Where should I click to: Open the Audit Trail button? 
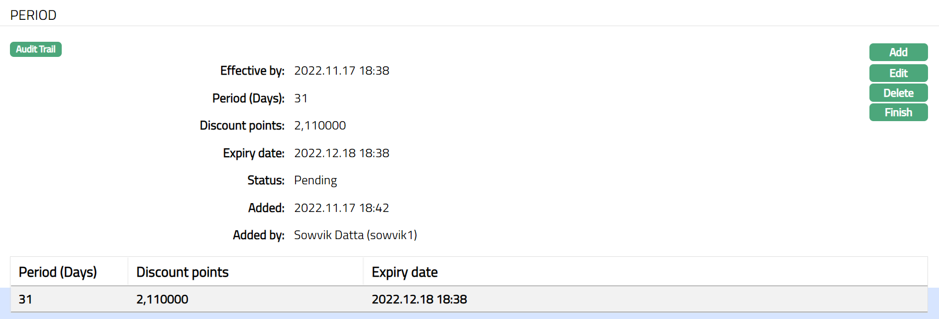[36, 49]
